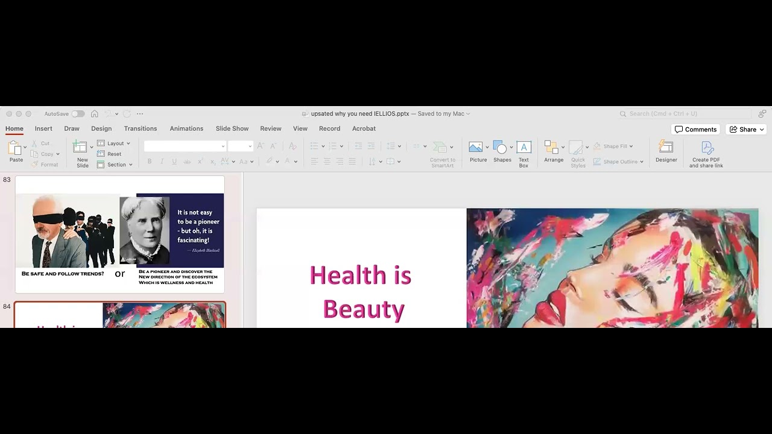Create PDF and share link
Screen dimensions: 772x434
706,154
